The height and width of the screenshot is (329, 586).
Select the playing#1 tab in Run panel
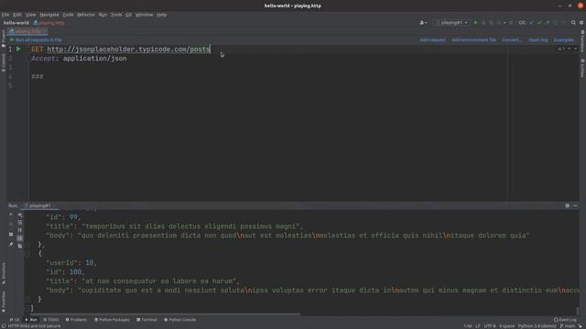(x=39, y=206)
